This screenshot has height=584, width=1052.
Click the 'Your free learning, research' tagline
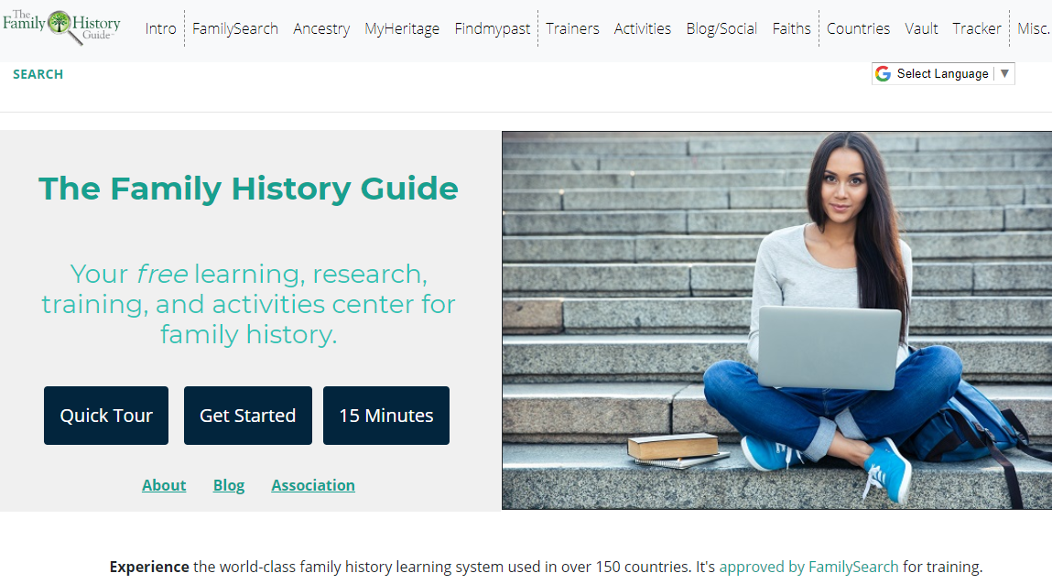[x=248, y=304]
